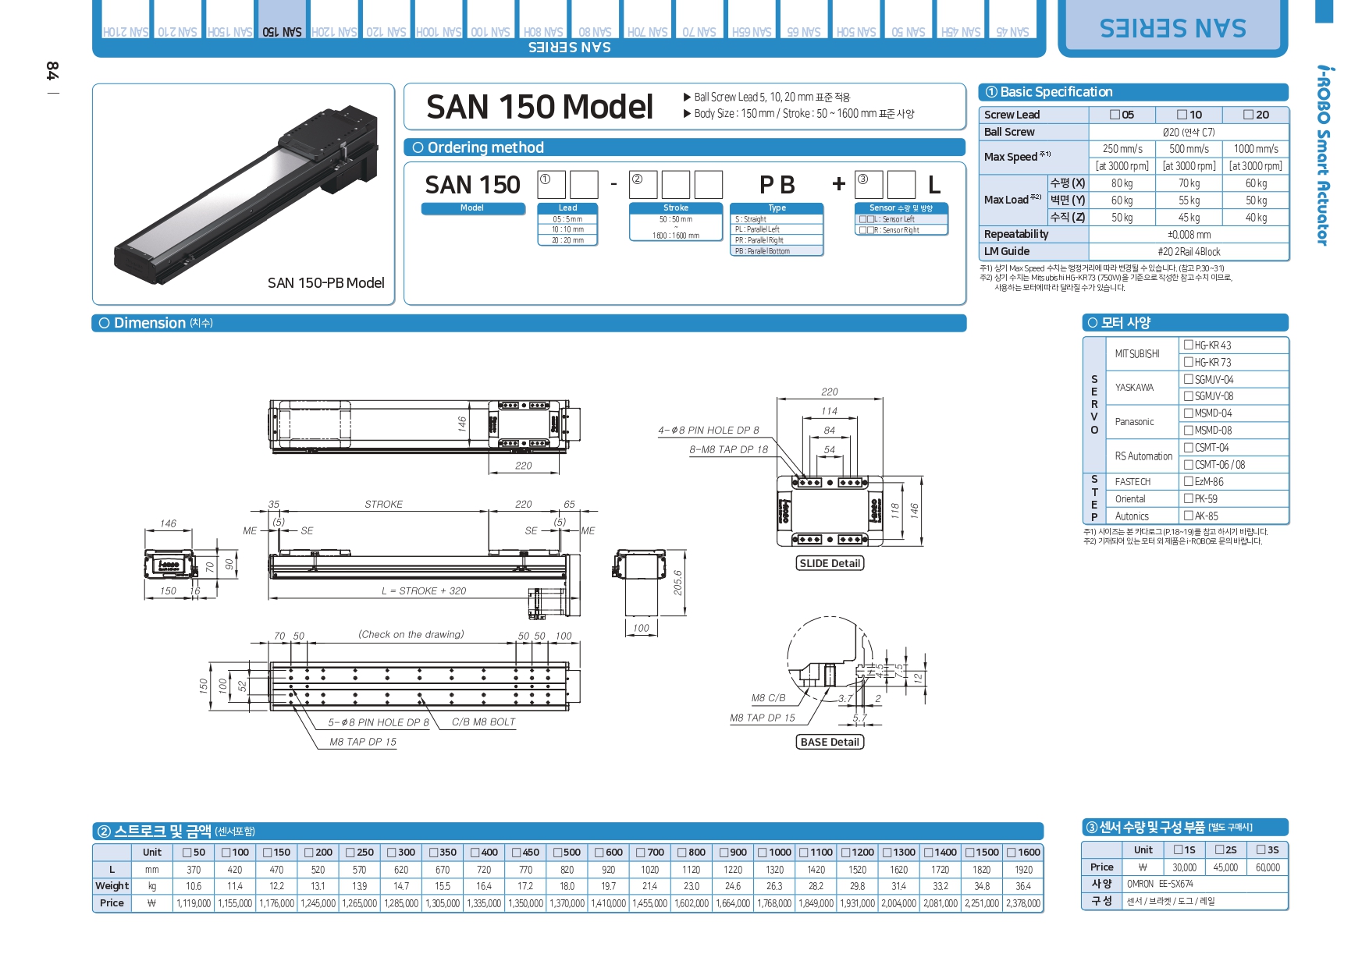Click the S : Straight type row
This screenshot has height=968, width=1369.
(777, 219)
